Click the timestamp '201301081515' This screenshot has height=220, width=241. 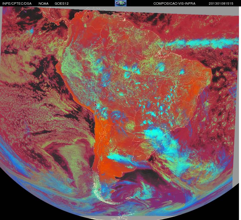tap(221, 3)
